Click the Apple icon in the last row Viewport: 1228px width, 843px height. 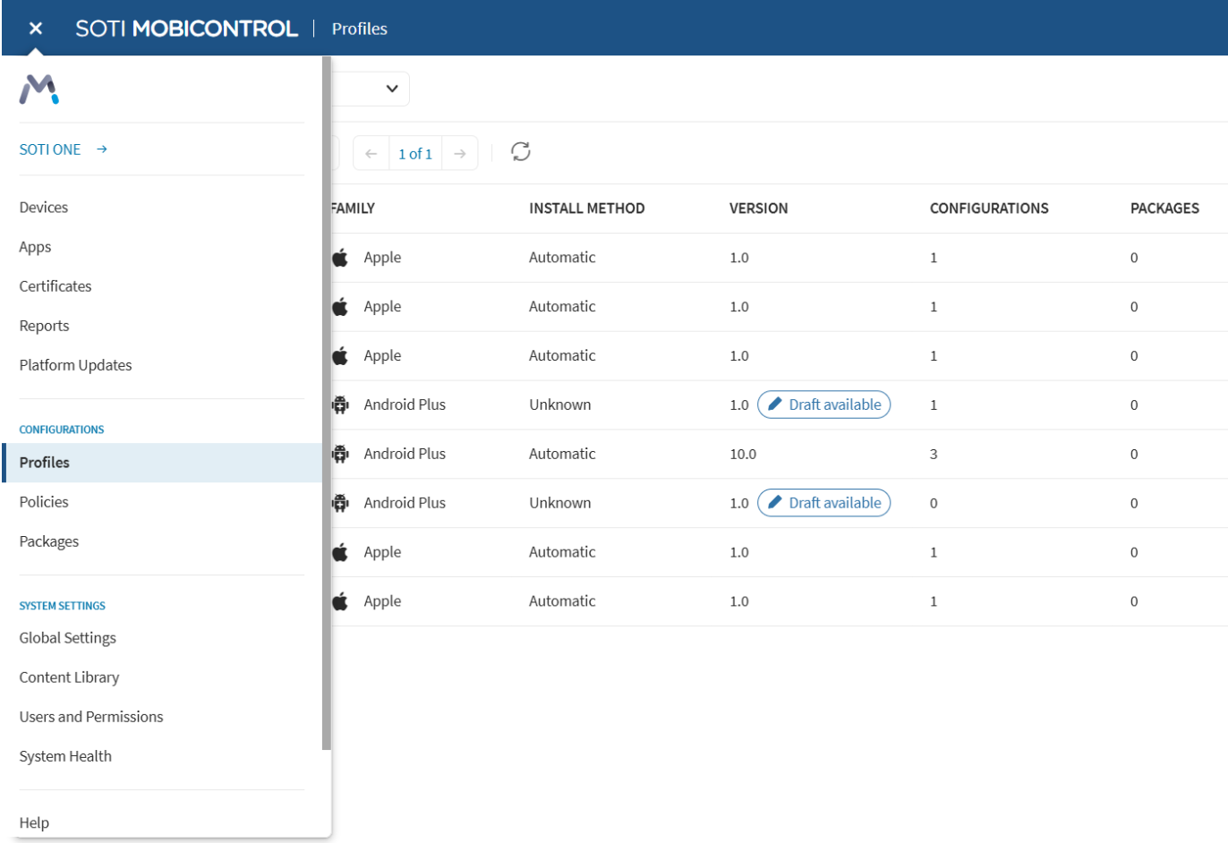tap(340, 601)
